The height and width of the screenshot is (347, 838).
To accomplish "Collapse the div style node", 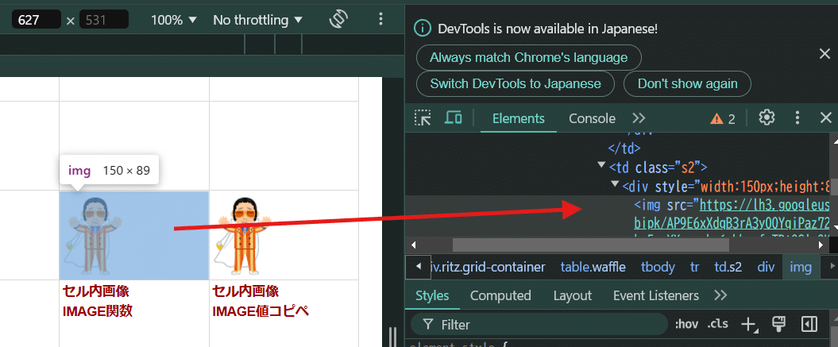I will (x=616, y=186).
